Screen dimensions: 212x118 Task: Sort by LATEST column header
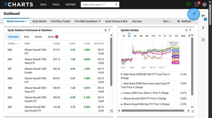57,44
